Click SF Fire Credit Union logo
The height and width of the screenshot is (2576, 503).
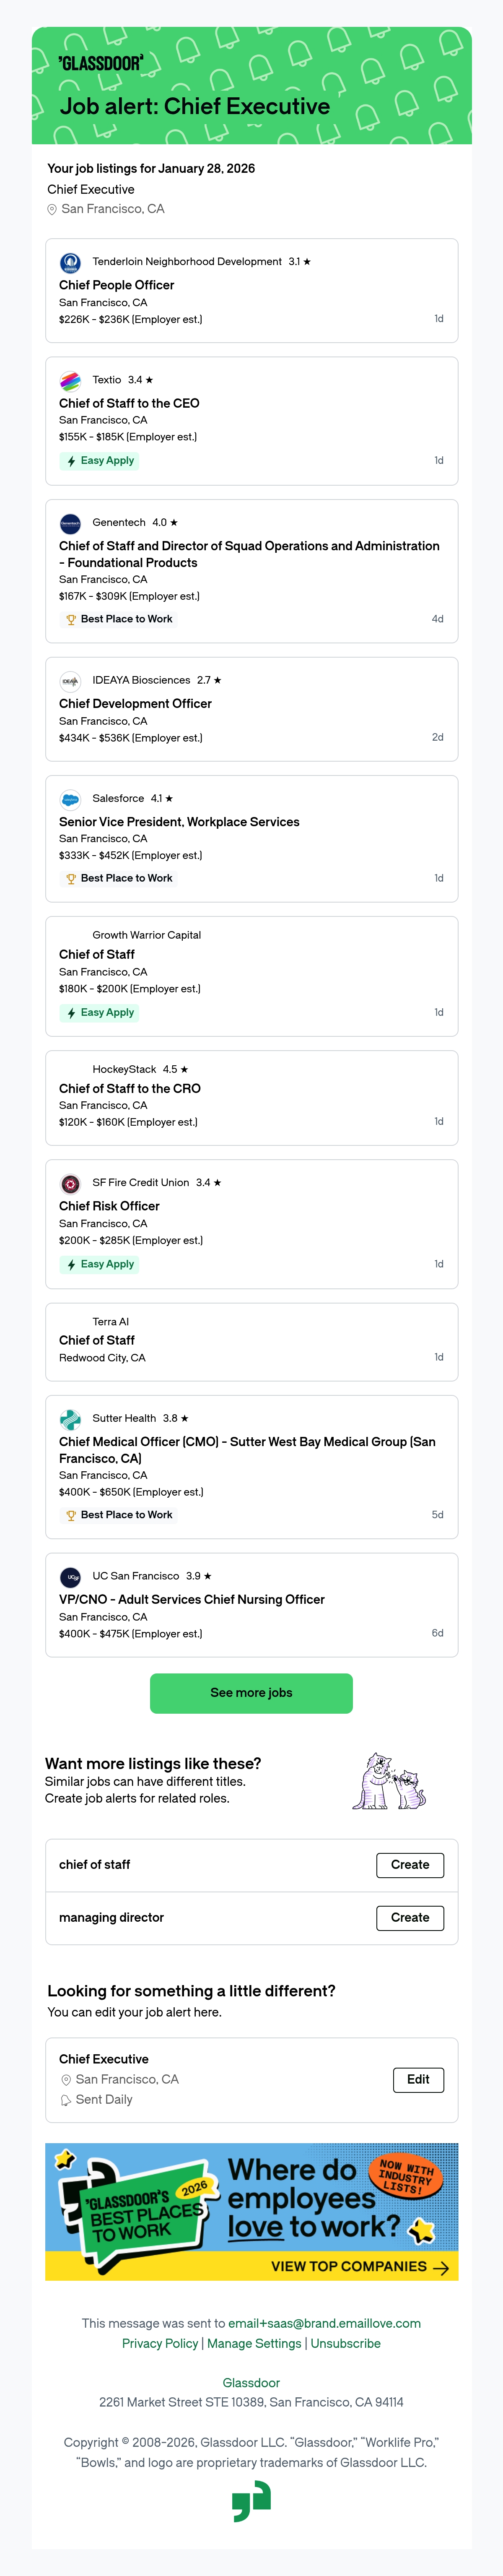[x=70, y=1183]
